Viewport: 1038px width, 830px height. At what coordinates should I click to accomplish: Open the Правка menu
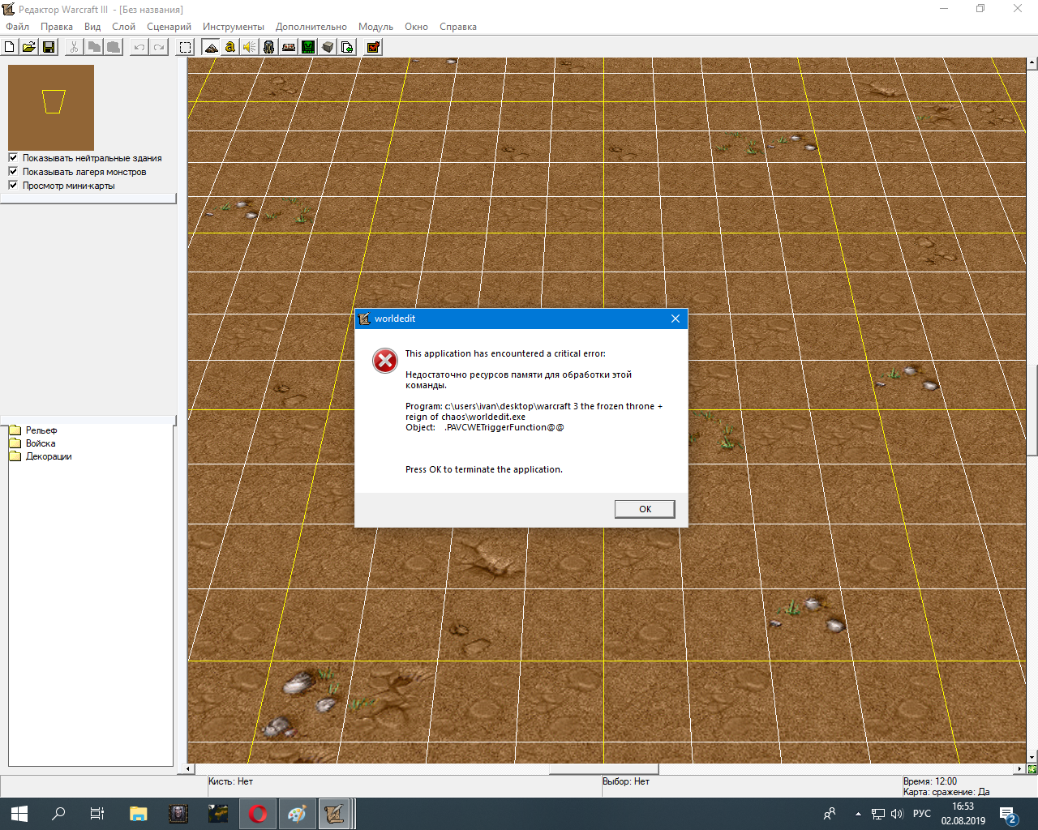click(x=57, y=27)
